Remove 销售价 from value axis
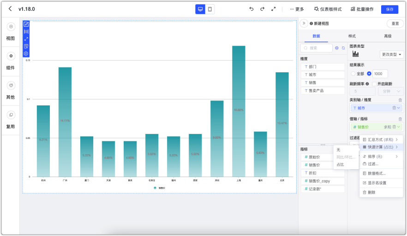407x236 pixels. (x=394, y=127)
